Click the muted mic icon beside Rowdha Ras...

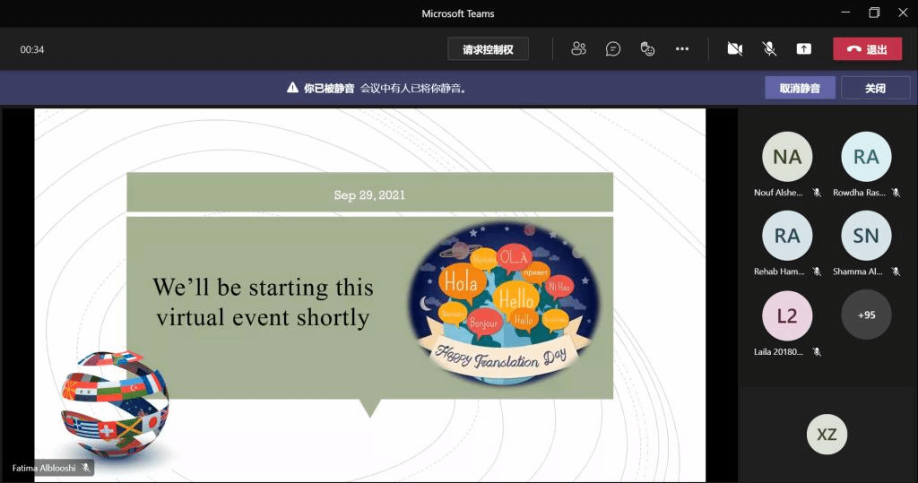pos(896,193)
